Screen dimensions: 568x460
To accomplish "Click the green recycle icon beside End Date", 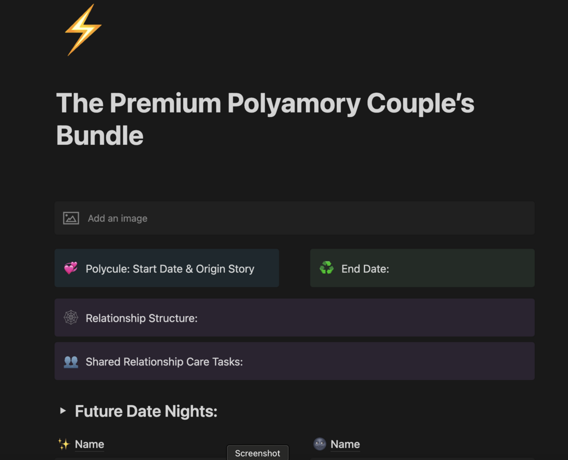I will tap(327, 268).
